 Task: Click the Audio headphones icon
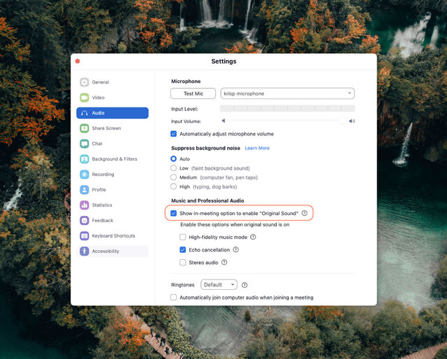84,113
